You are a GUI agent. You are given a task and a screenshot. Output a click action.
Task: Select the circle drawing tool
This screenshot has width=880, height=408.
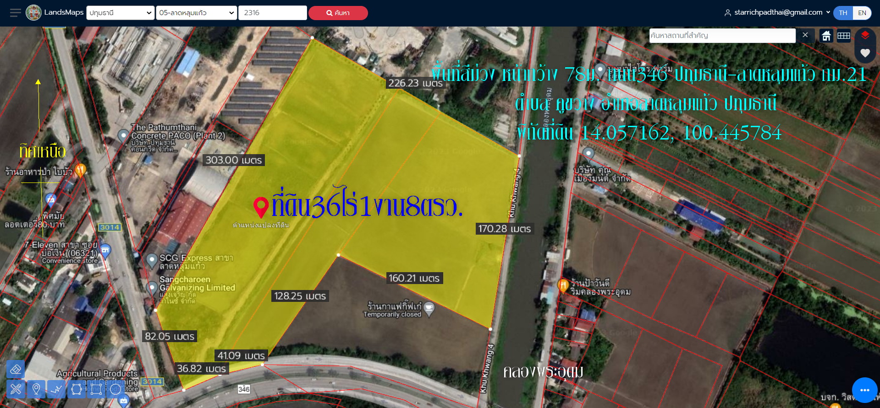coord(116,389)
